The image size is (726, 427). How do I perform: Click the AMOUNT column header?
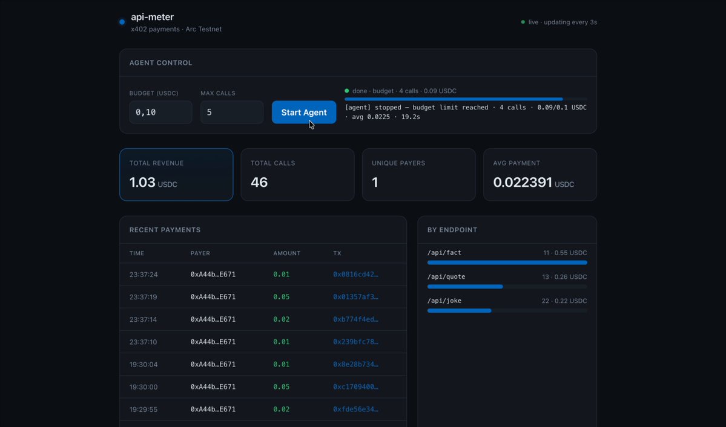tap(286, 253)
